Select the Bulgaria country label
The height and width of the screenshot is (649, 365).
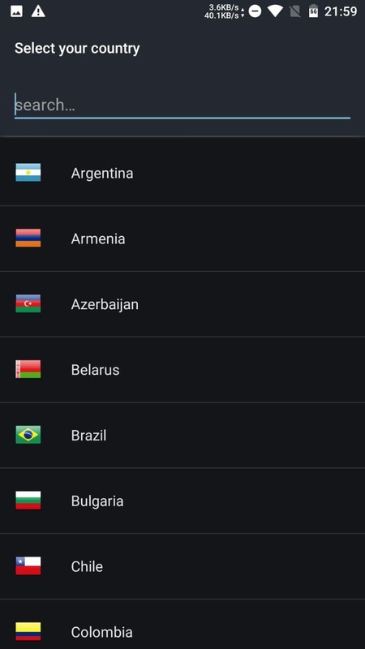[97, 501]
